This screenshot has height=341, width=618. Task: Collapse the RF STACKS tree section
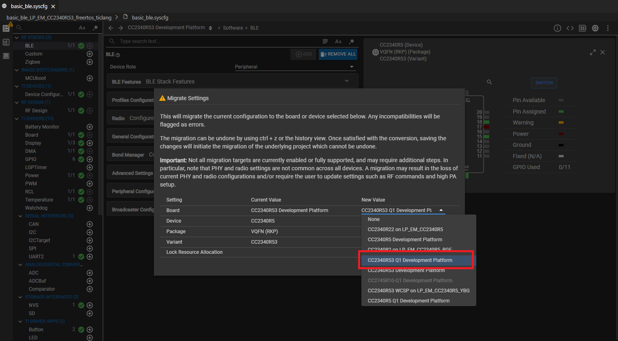(x=17, y=38)
